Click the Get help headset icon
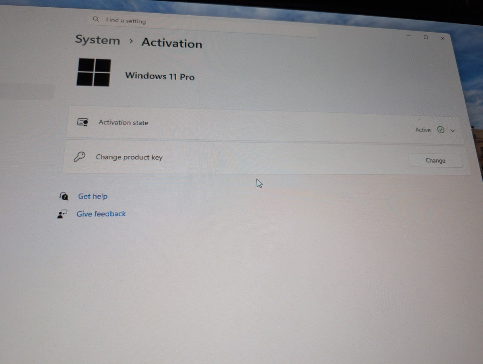 64,196
